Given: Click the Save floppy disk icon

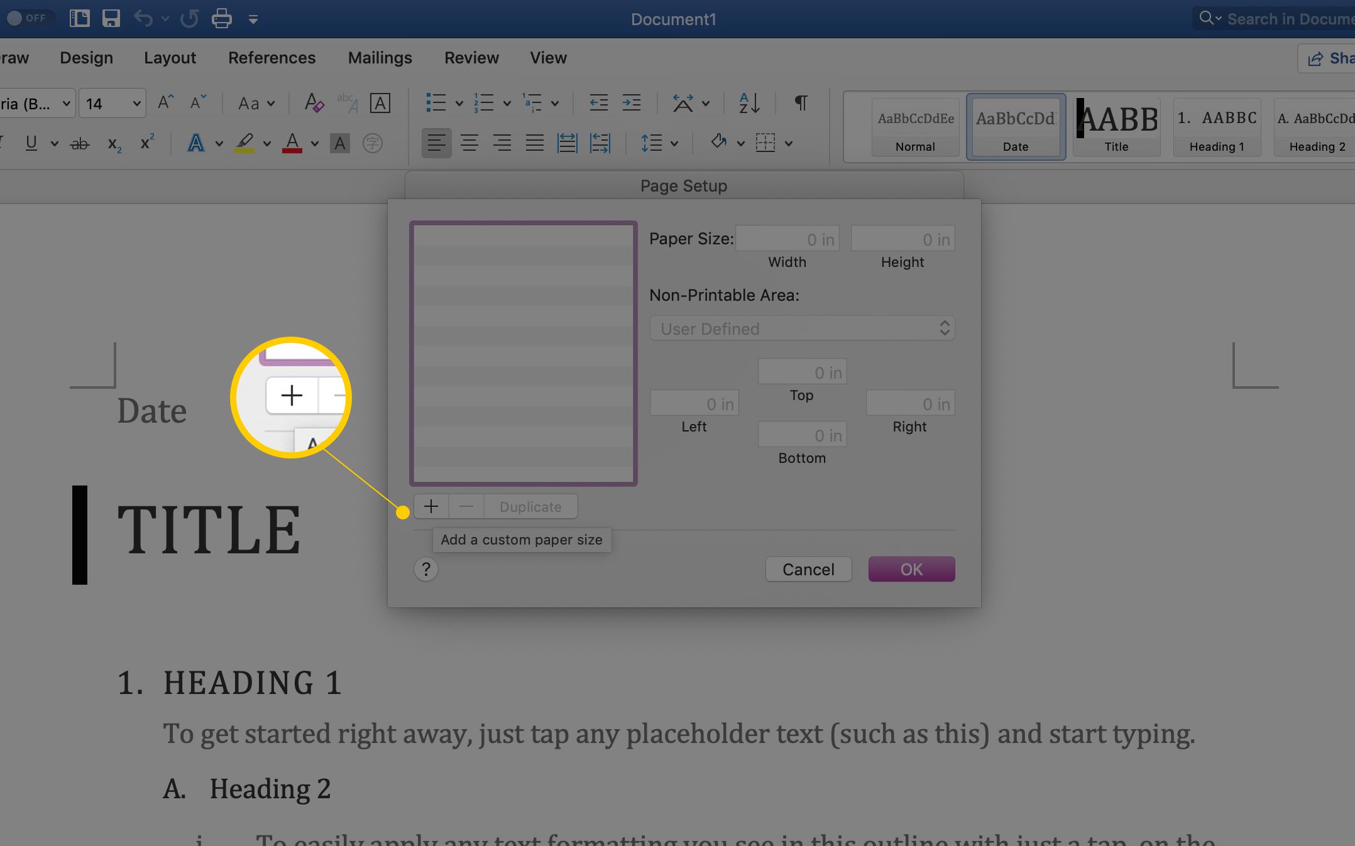Looking at the screenshot, I should tap(111, 18).
